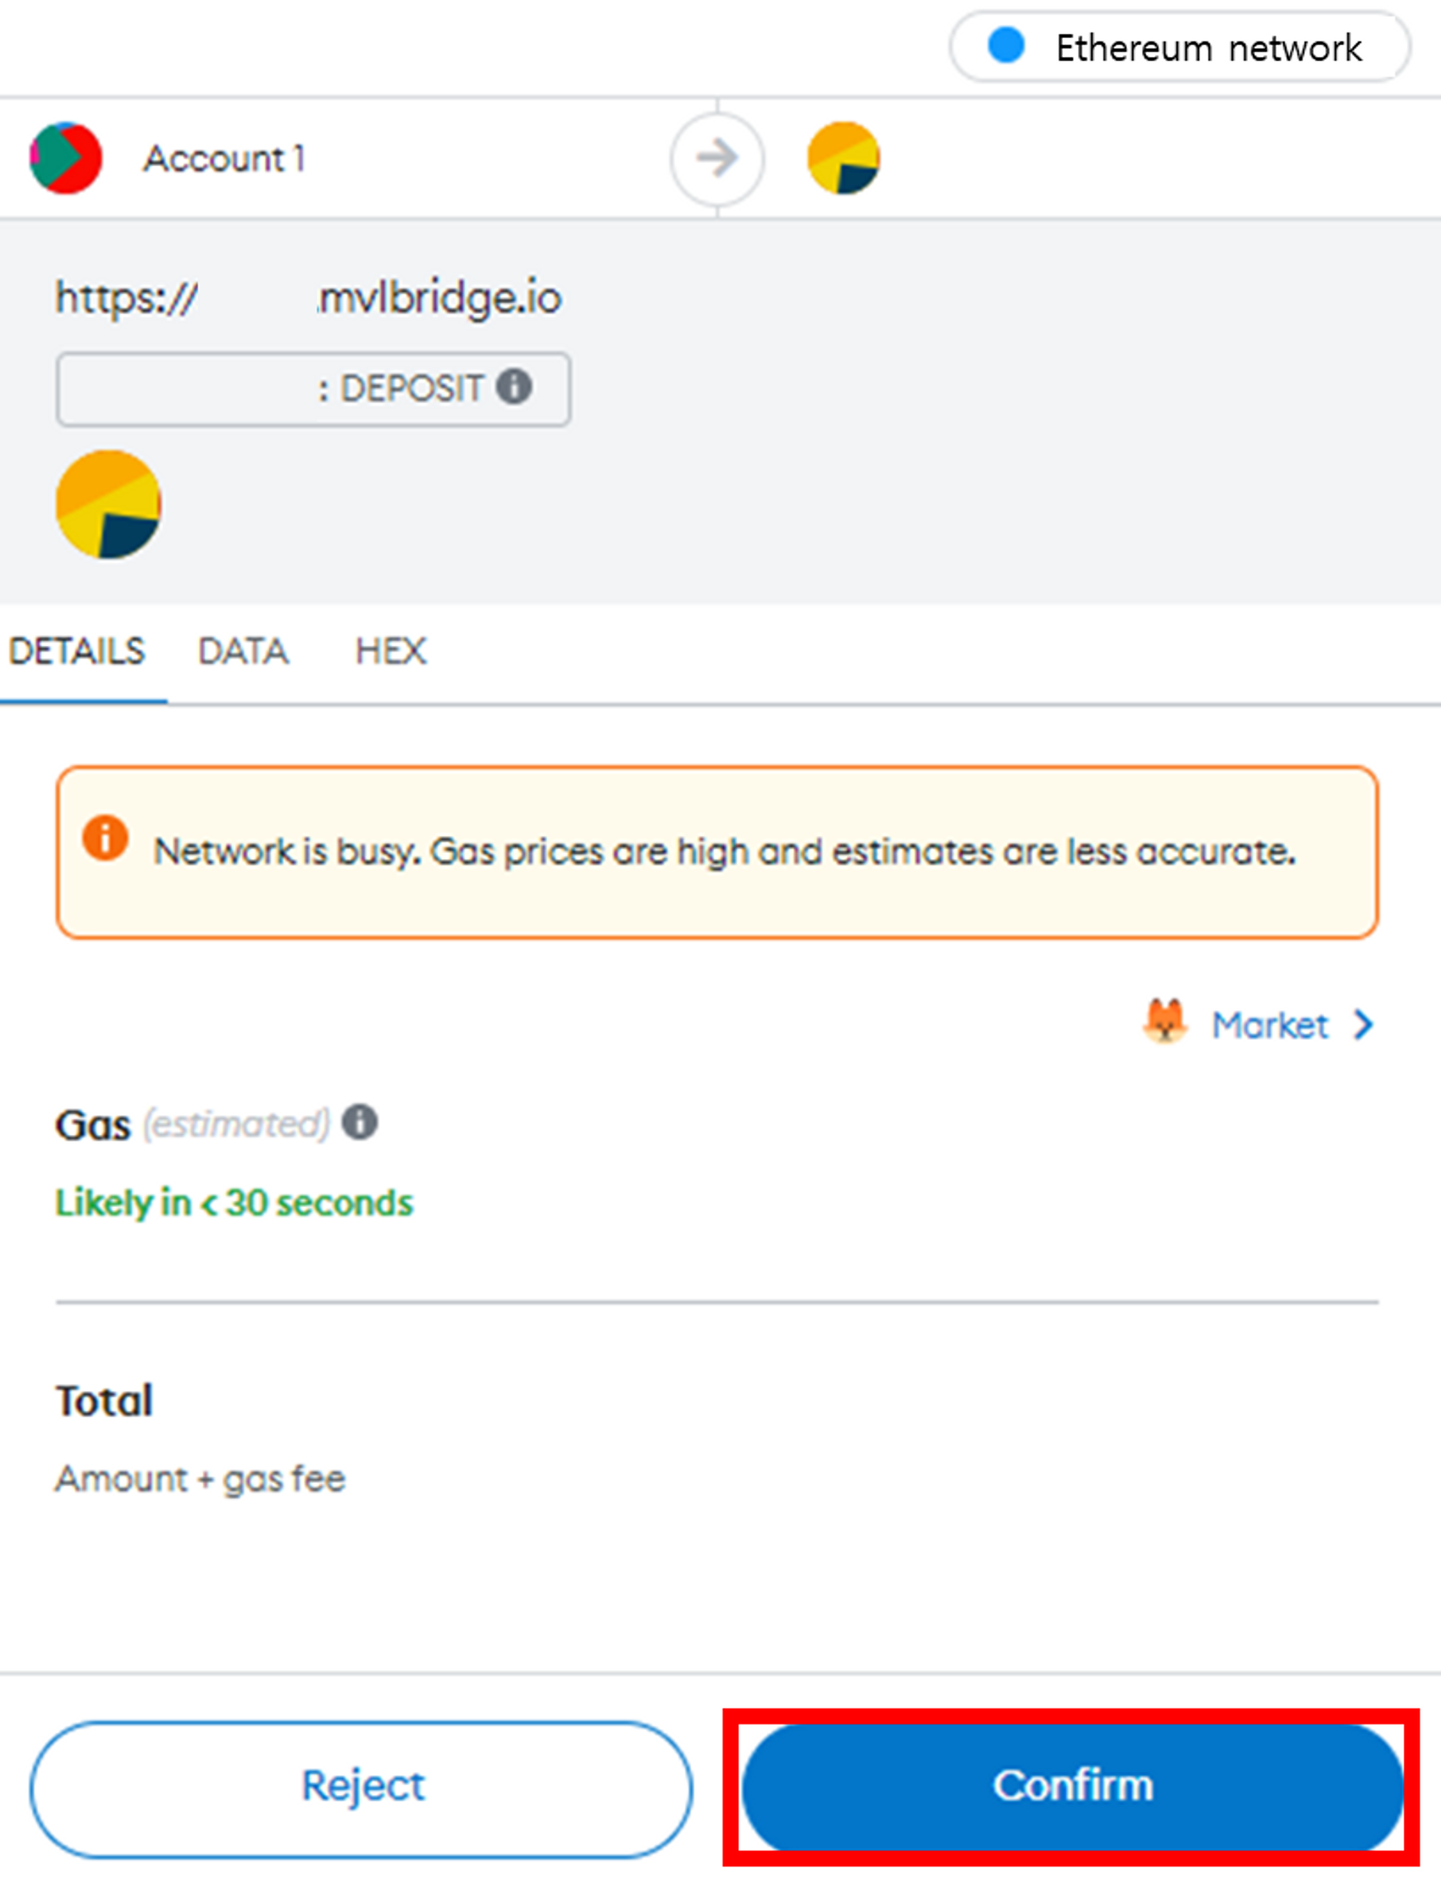1441x1895 pixels.
Task: Click the info icon beside DEPOSIT
Action: (514, 386)
